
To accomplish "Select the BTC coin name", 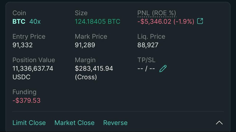I will pos(19,21).
